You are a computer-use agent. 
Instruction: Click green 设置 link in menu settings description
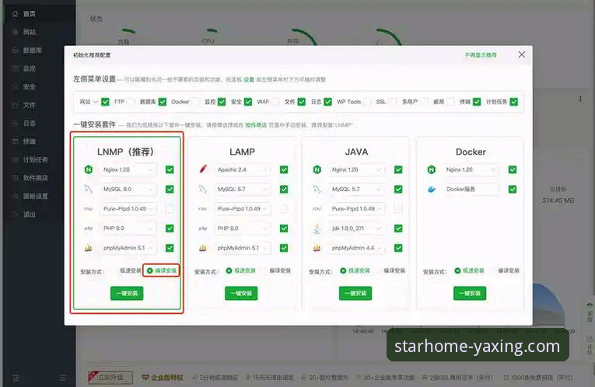click(249, 79)
